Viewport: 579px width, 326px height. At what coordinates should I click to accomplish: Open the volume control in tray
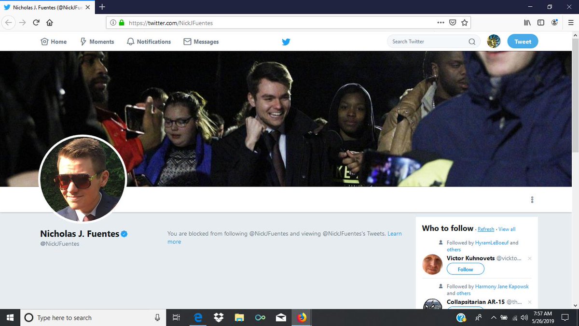(524, 317)
